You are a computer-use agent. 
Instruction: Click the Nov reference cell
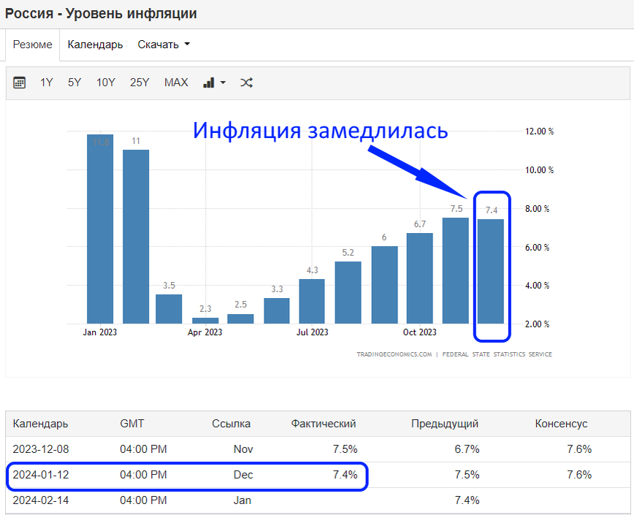(243, 449)
